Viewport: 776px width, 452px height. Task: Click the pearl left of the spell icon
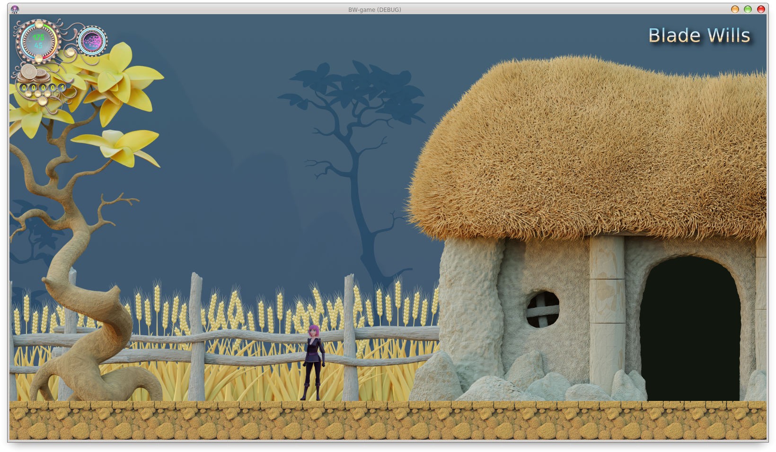coord(71,52)
